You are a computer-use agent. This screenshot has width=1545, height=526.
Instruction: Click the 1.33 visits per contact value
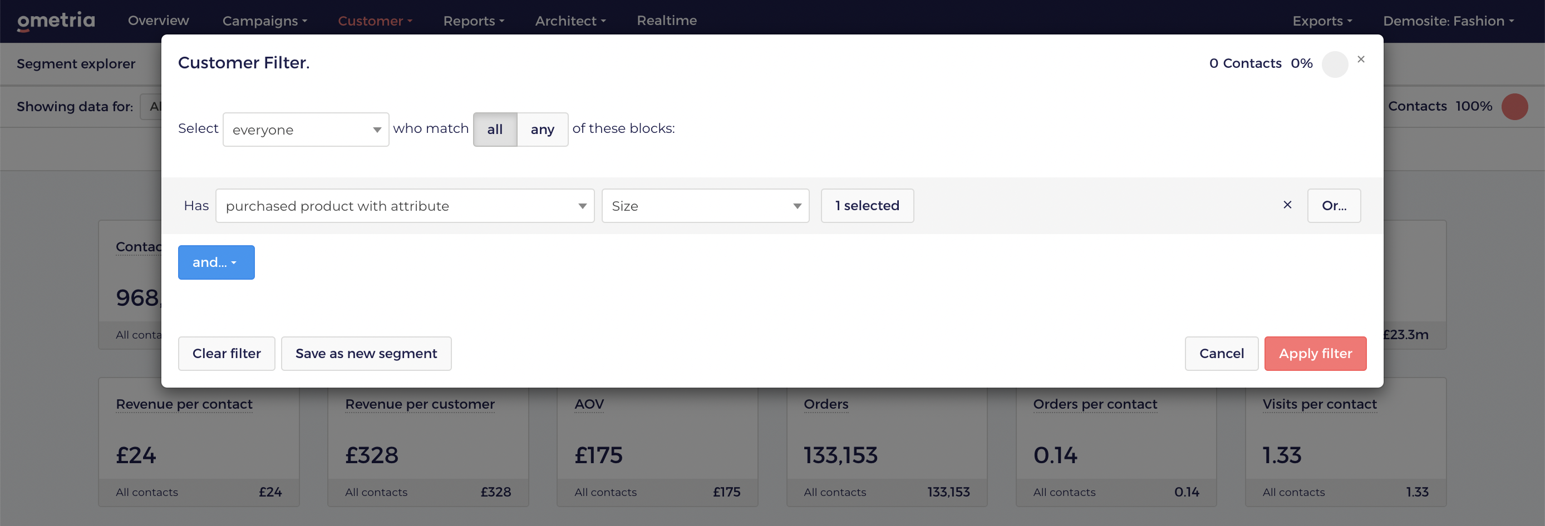point(1282,455)
